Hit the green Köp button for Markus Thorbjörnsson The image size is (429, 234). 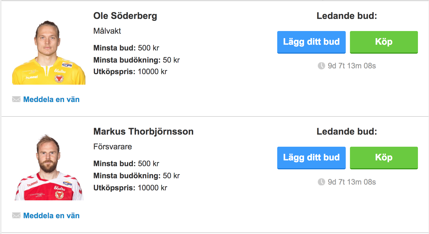point(384,158)
